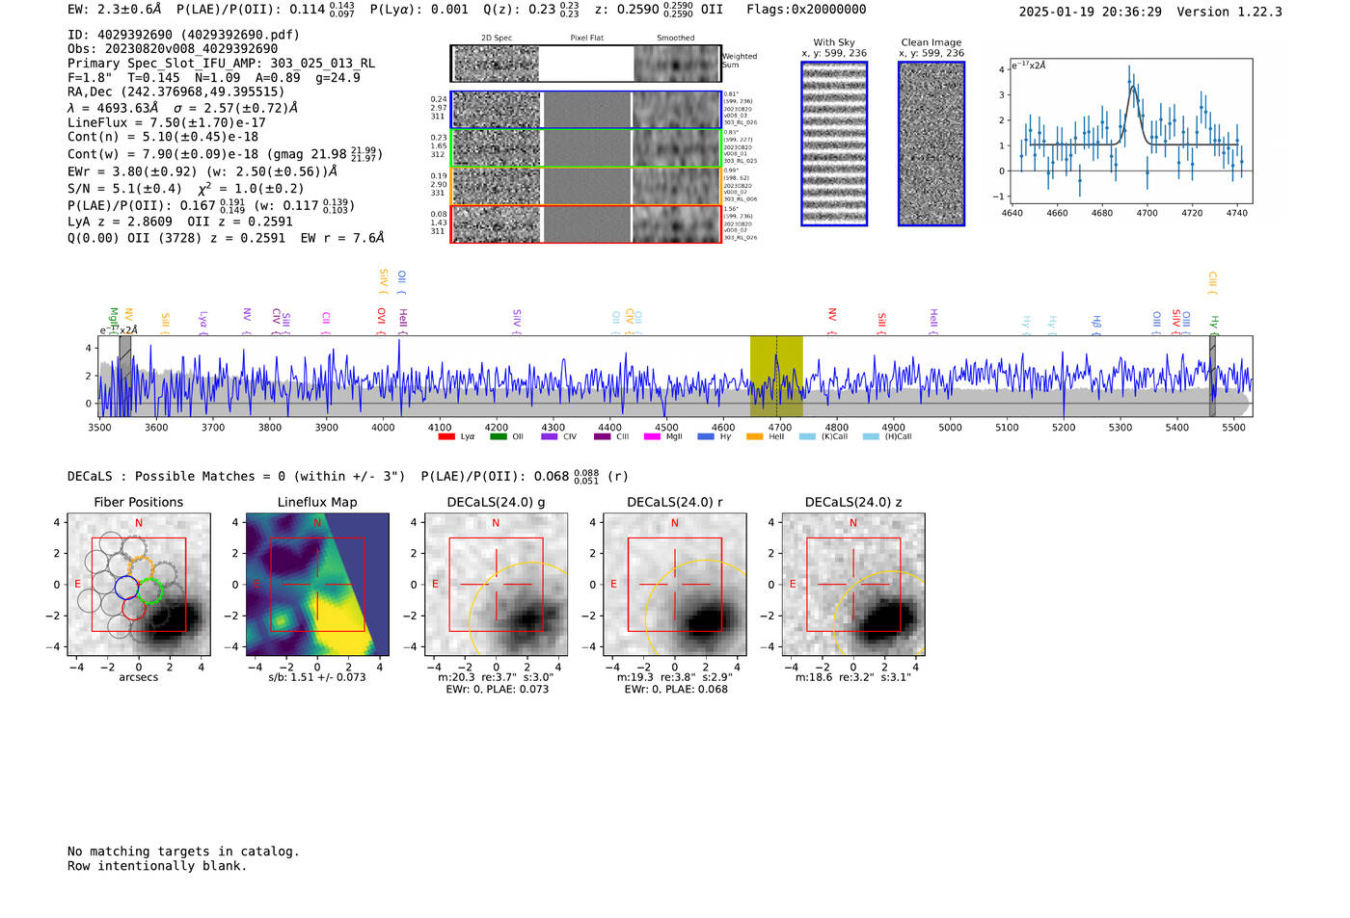Click the OII green legend swatch
The image size is (1350, 918).
point(498,436)
